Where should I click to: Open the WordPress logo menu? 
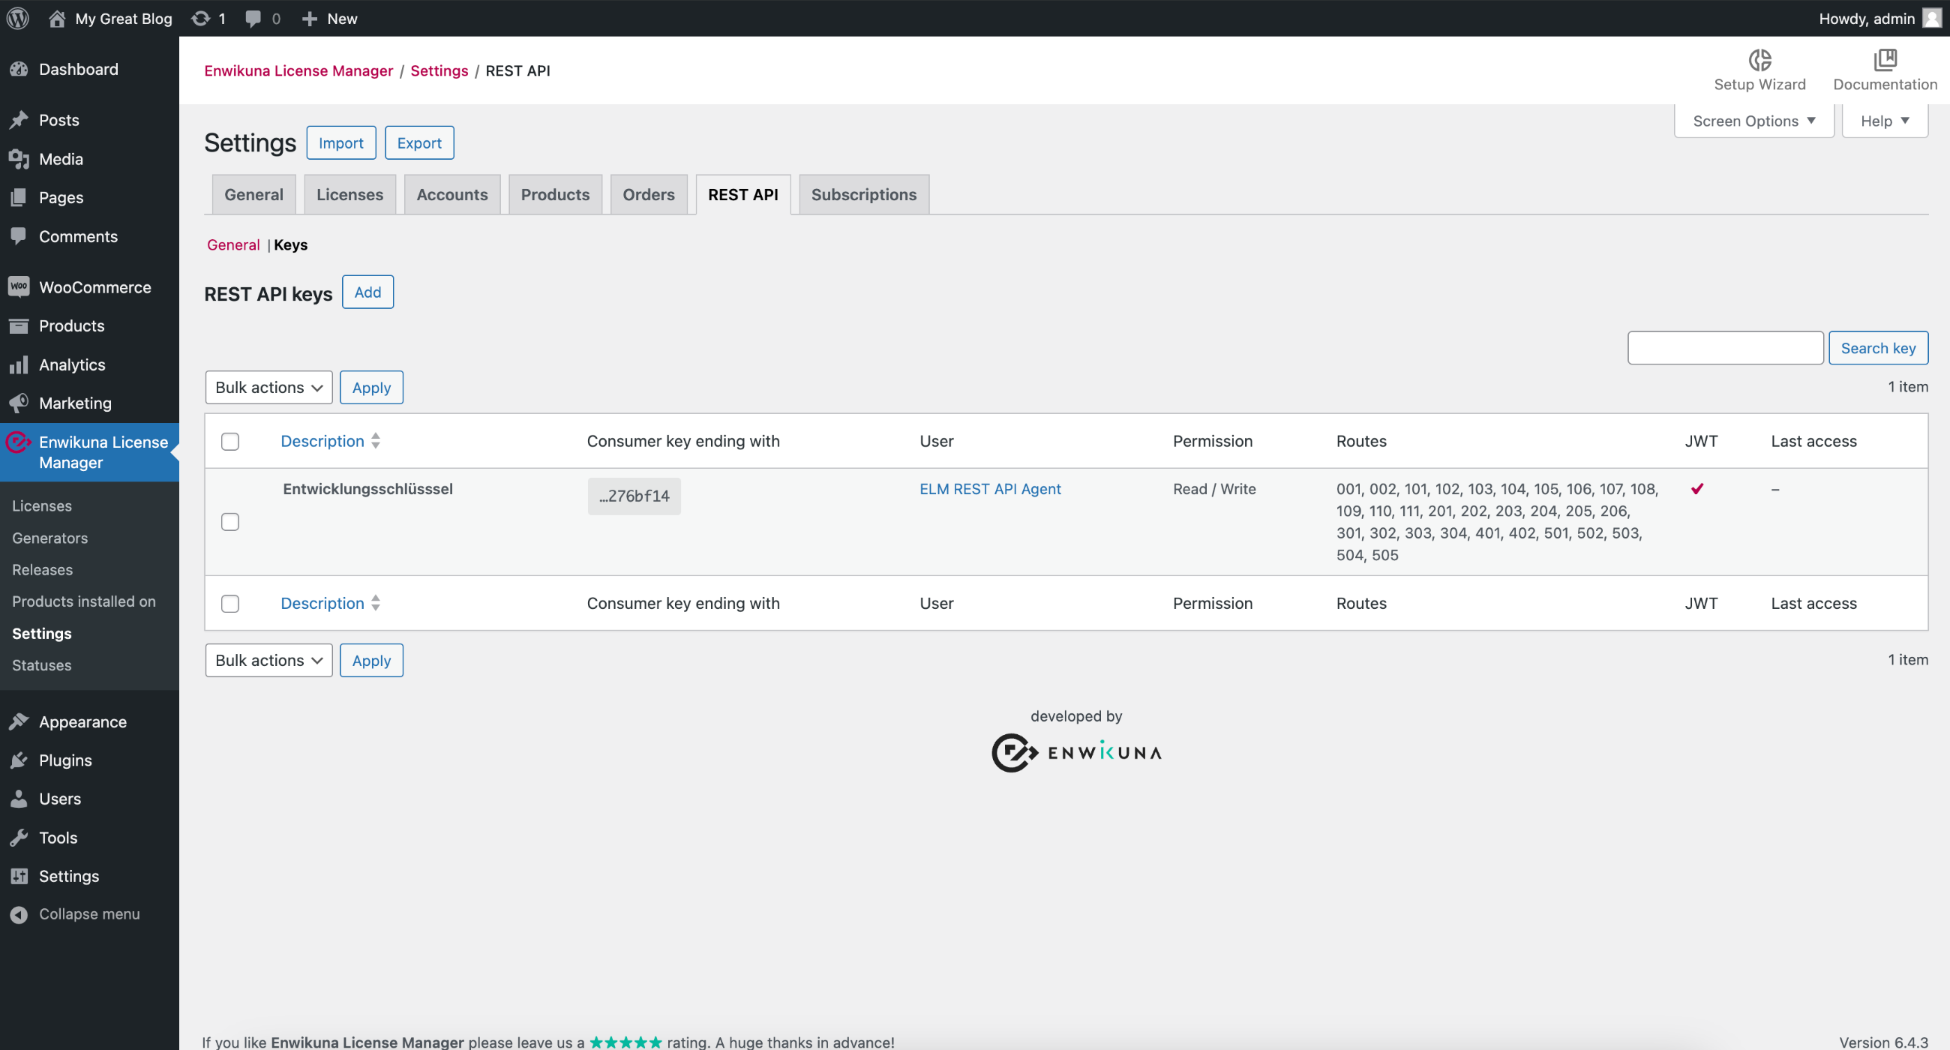[x=18, y=18]
